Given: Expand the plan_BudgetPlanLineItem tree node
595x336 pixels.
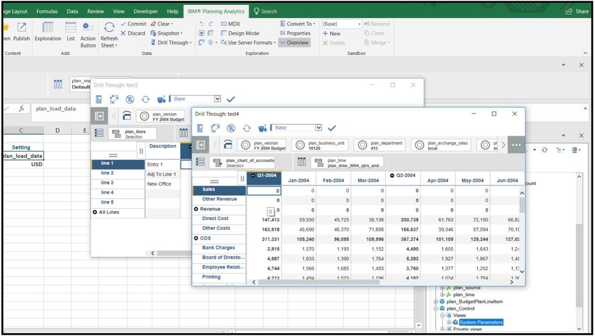Looking at the screenshot, I should tap(436, 302).
